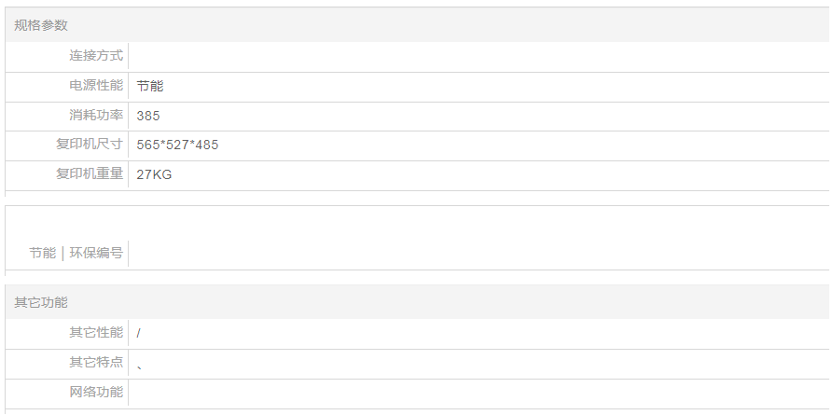Select the 其它特点 row label
This screenshot has height=415, width=833.
click(x=96, y=362)
